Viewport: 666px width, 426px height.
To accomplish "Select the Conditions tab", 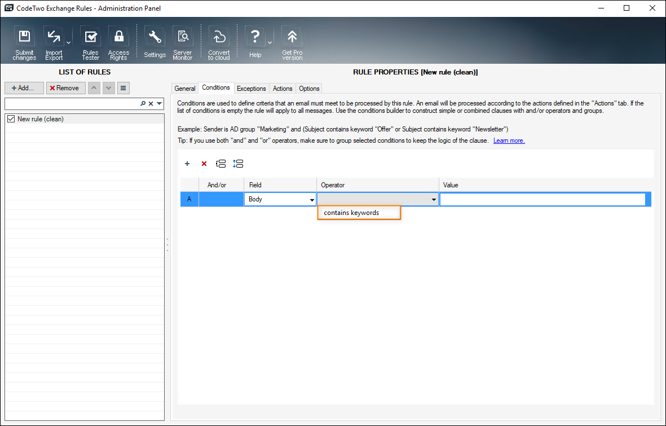I will (x=216, y=87).
